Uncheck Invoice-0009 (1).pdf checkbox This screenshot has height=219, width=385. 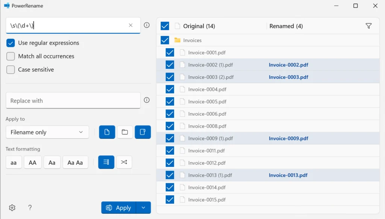[170, 138]
